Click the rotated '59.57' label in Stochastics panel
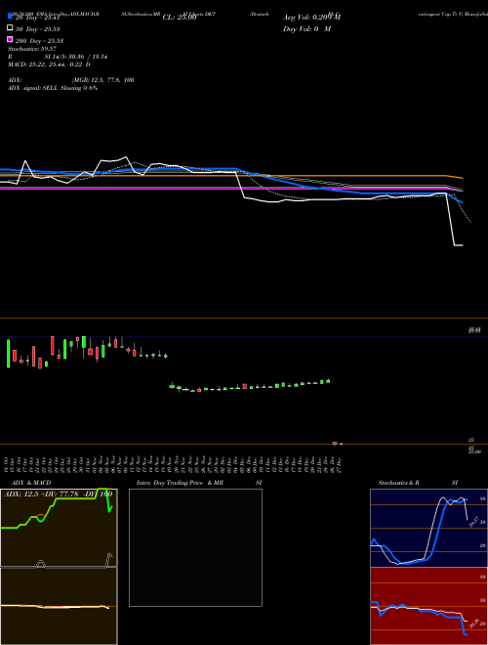 point(473,523)
